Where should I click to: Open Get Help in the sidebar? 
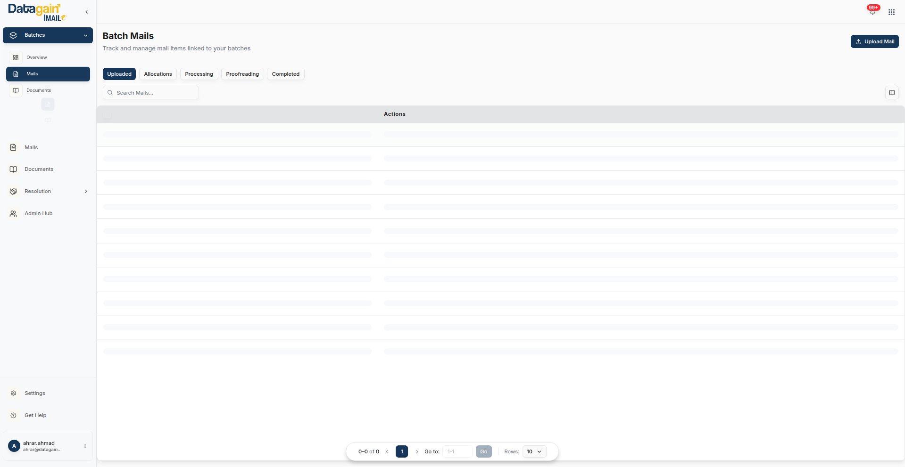coord(35,415)
